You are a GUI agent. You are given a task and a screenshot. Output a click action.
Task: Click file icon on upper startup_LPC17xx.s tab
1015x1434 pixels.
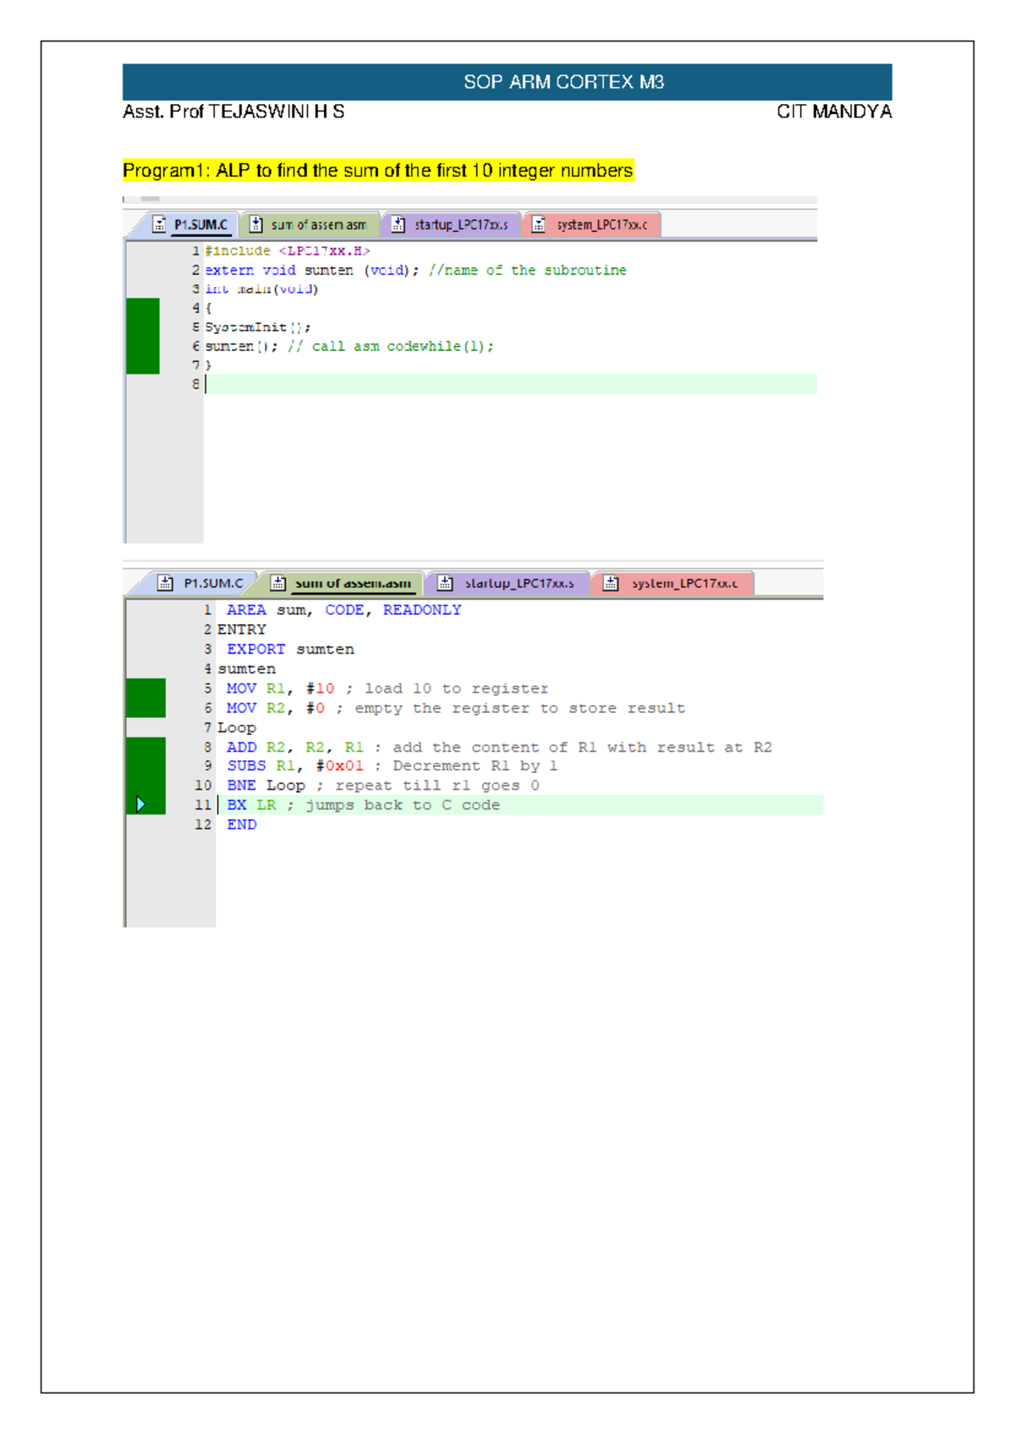coord(398,225)
